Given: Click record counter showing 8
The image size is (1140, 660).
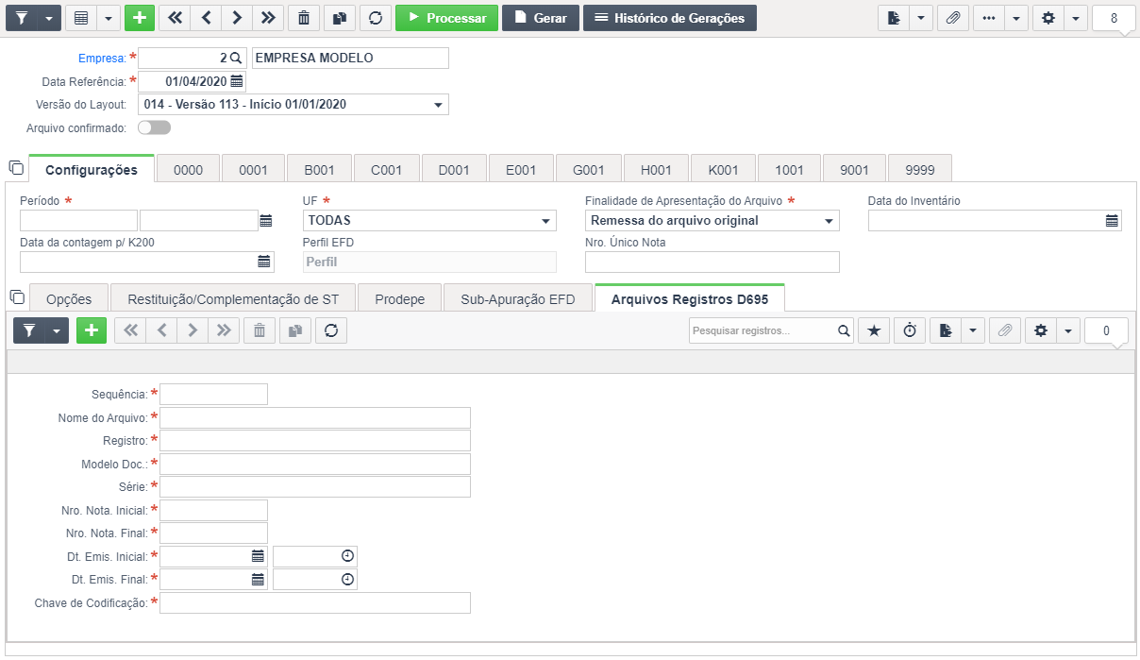Looking at the screenshot, I should (1114, 18).
